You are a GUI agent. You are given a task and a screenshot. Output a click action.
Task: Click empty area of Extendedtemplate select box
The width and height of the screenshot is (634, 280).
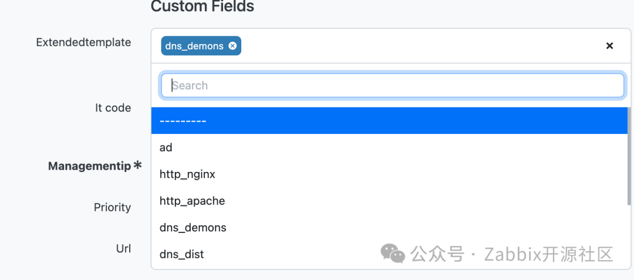tap(411, 46)
